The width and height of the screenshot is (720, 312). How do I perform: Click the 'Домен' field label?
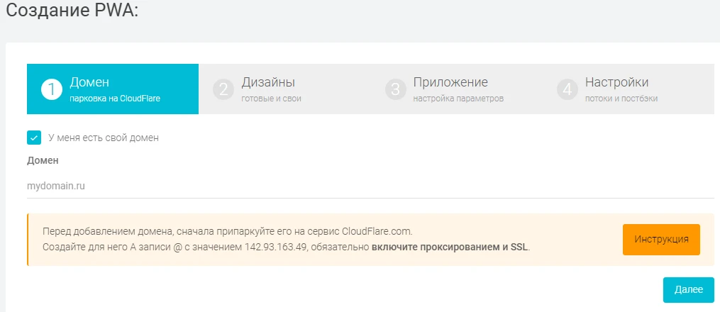(x=43, y=160)
